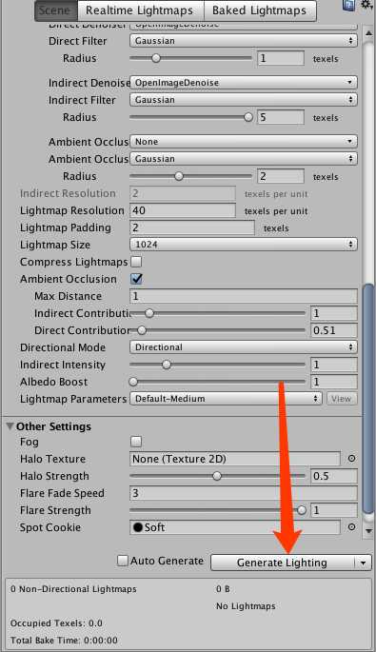This screenshot has height=652, width=376.
Task: Open the lighting help book icon
Action: [349, 6]
